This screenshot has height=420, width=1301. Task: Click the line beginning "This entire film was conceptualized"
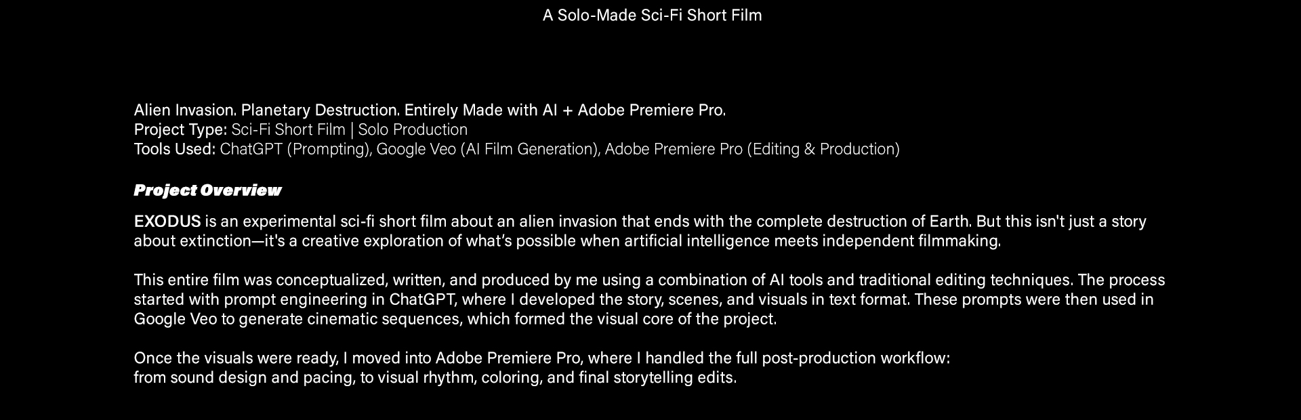coord(648,280)
